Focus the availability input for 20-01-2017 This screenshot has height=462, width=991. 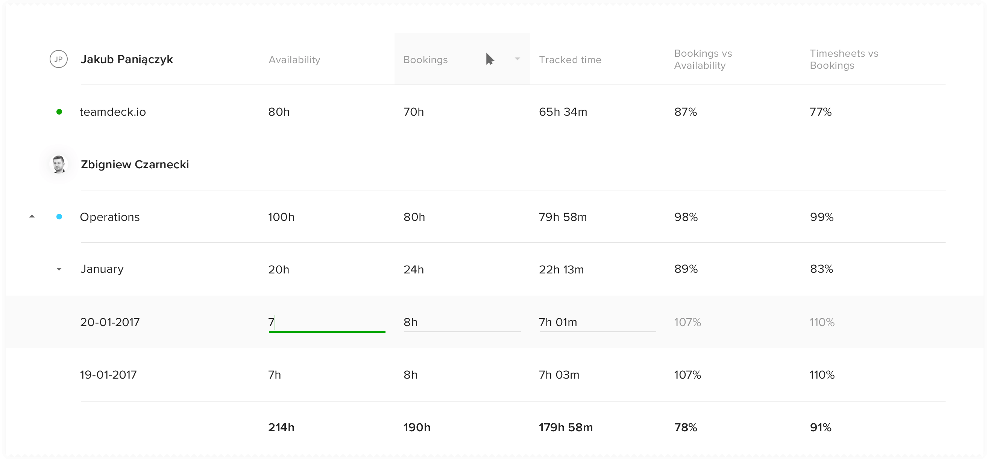click(x=326, y=322)
